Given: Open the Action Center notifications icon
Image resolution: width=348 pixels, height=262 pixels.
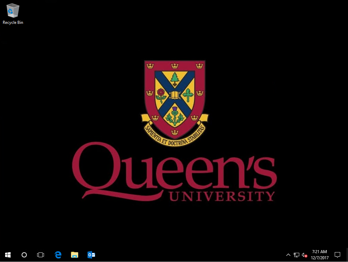Looking at the screenshot, I should click(x=337, y=255).
